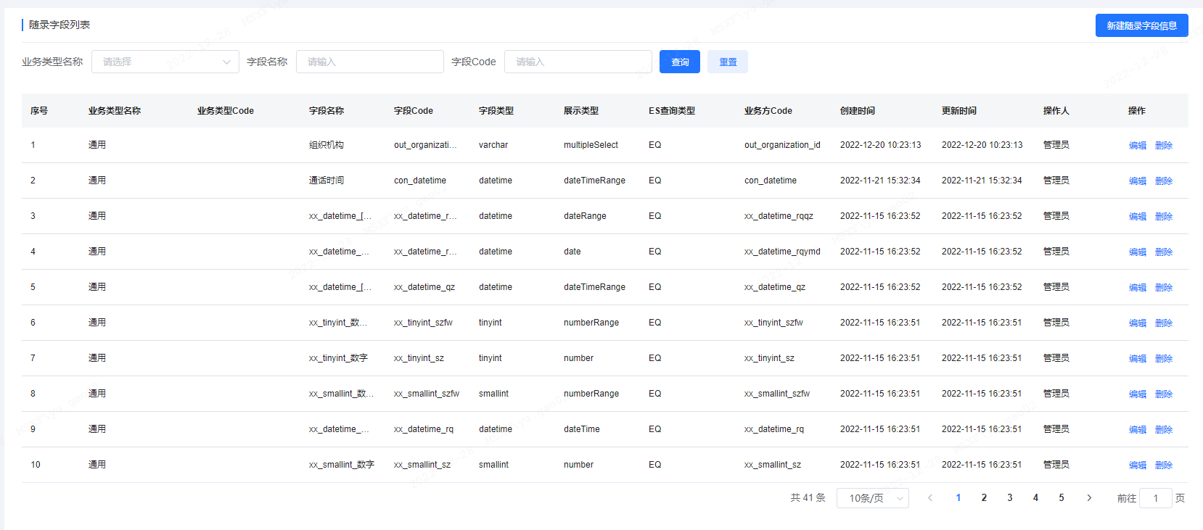Screen dimensions: 1203x530
Task: Select pagination page 5
Action: [x=1062, y=497]
